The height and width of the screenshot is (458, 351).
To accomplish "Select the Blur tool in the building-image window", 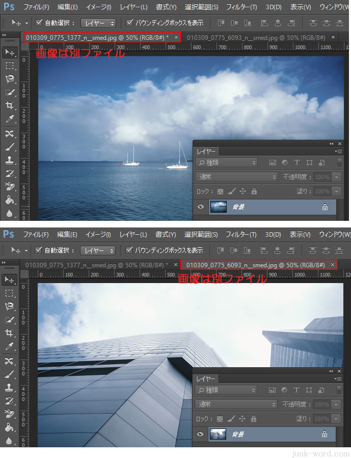I will click(9, 441).
